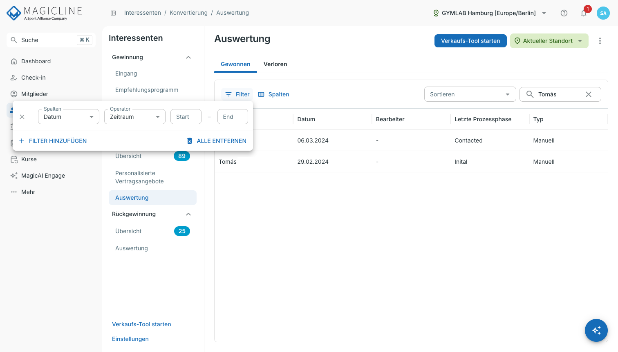Open the Spalten column settings
The height and width of the screenshot is (352, 618).
[273, 94]
